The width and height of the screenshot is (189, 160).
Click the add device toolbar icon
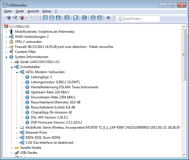[8, 18]
